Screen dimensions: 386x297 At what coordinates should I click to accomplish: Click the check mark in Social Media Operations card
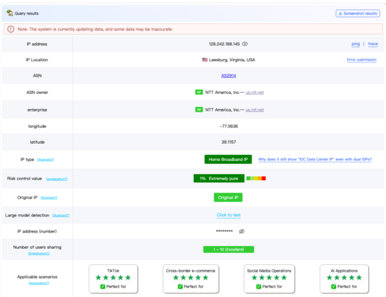pyautogui.click(x=259, y=287)
